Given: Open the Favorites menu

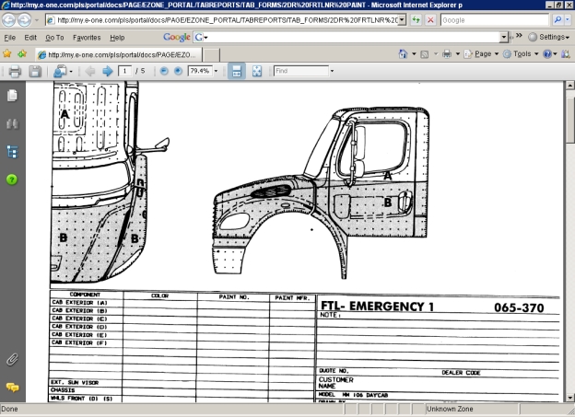Looking at the screenshot, I should pyautogui.click(x=87, y=38).
